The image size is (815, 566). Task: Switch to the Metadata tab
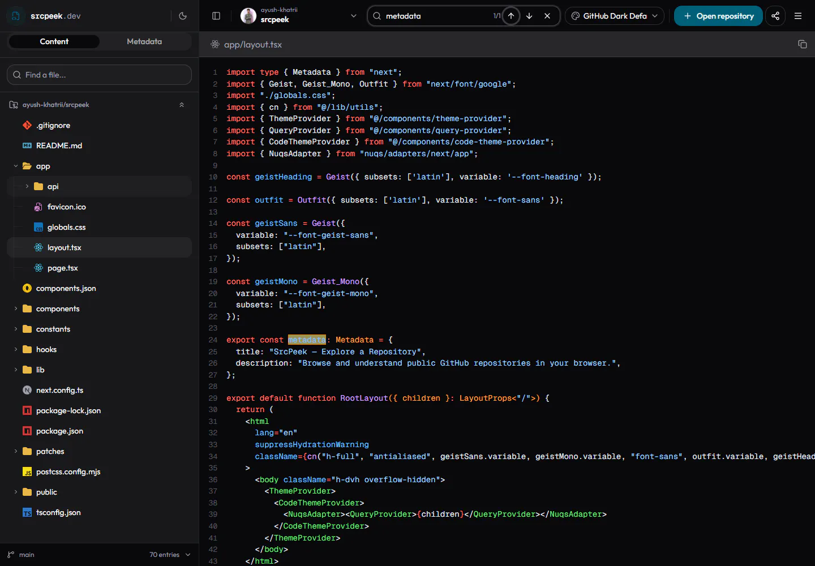coord(144,41)
